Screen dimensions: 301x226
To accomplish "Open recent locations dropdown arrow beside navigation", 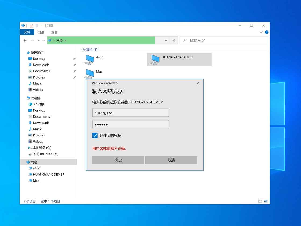I will tap(39, 41).
